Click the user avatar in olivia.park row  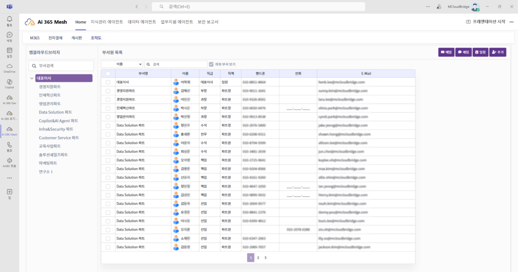click(176, 108)
